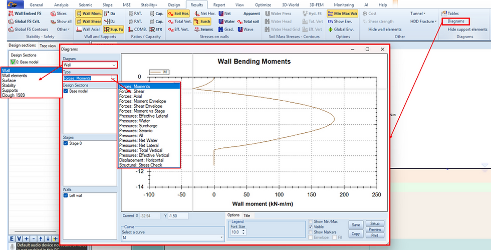Show Wave pressures on walls
This screenshot has height=250, width=491.
245,29
